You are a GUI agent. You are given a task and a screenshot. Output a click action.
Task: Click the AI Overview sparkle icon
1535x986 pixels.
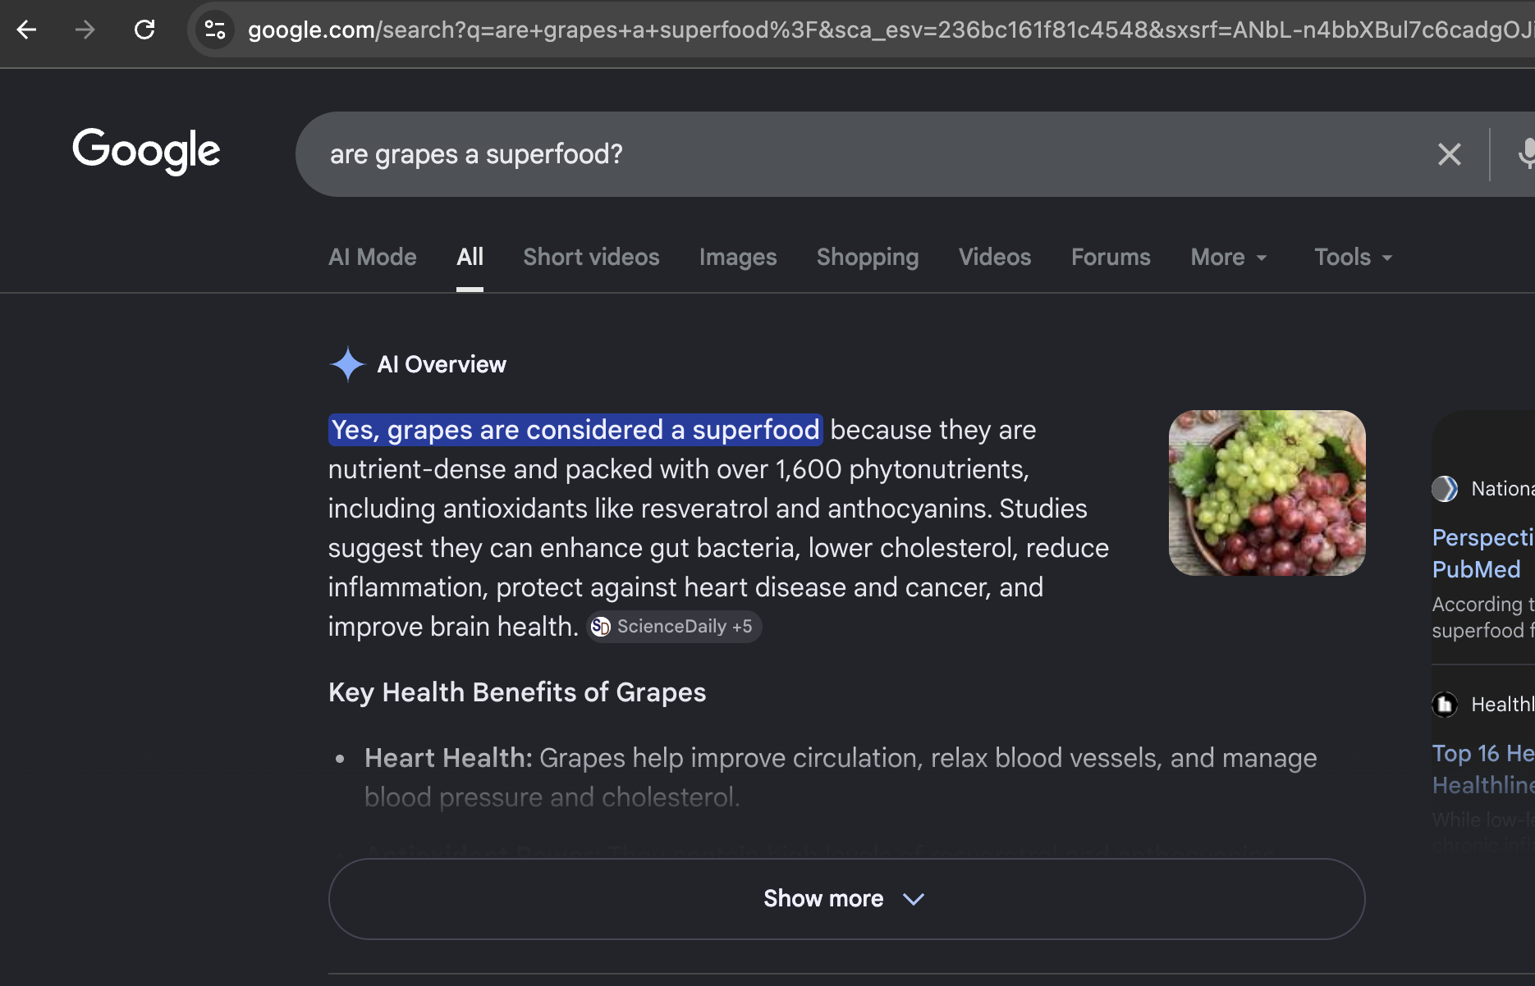(x=347, y=364)
